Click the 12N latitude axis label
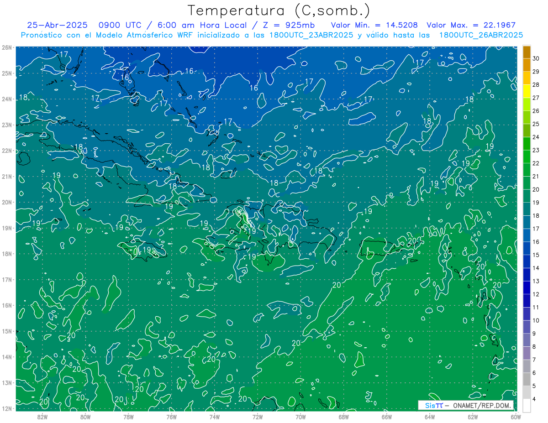 coord(6,408)
